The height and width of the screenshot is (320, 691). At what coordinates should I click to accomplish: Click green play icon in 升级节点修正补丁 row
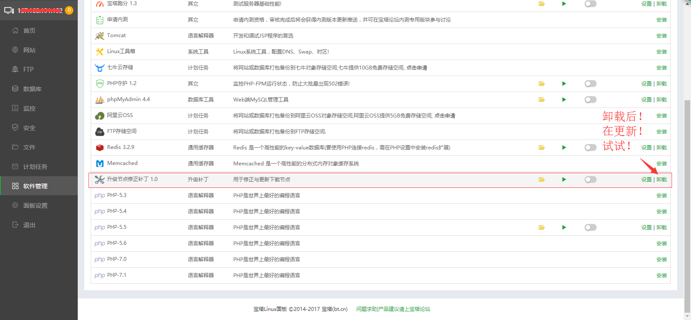[x=564, y=180]
